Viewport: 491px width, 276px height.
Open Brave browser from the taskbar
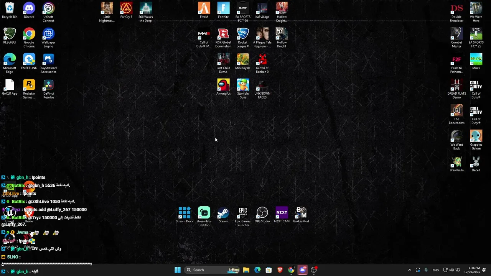[x=280, y=270]
